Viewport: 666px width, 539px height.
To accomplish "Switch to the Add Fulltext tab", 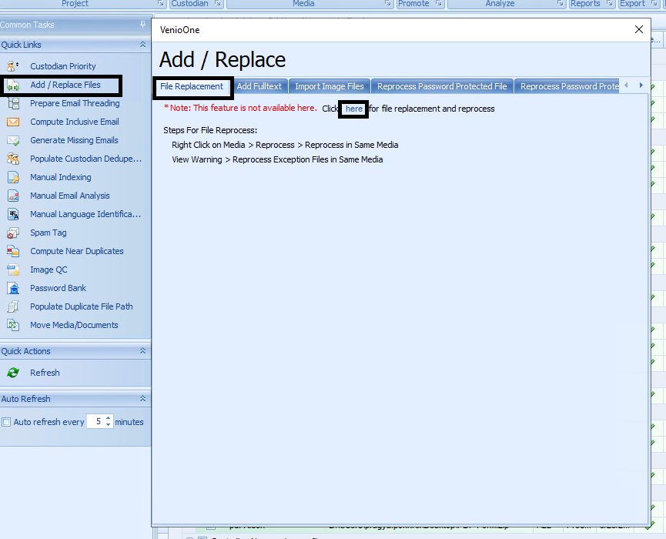I will (259, 86).
